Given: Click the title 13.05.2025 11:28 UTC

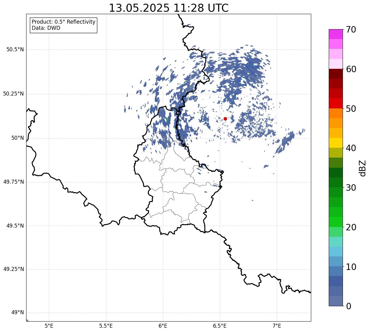Looking at the screenshot, I should pos(169,8).
